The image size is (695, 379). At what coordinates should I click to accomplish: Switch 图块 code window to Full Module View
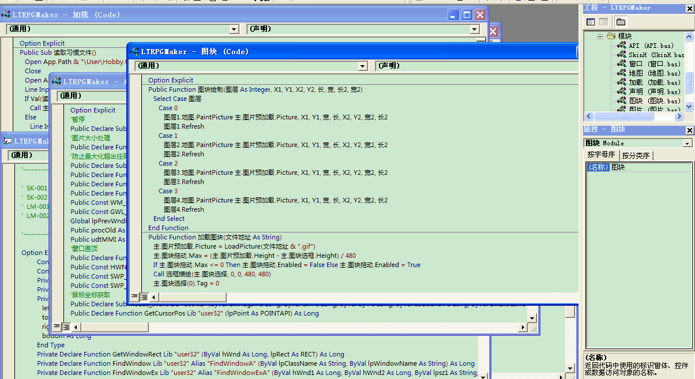(x=144, y=297)
